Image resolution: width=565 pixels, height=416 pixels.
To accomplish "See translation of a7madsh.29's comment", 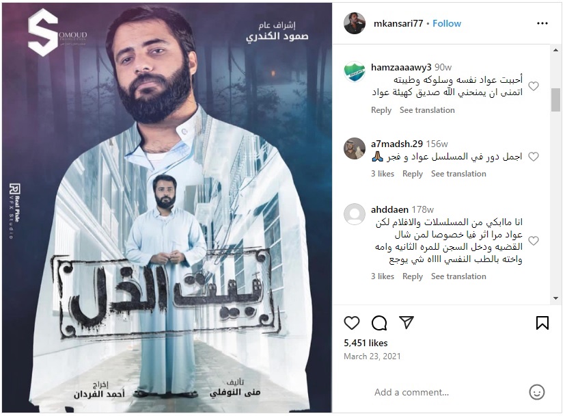I will [458, 174].
